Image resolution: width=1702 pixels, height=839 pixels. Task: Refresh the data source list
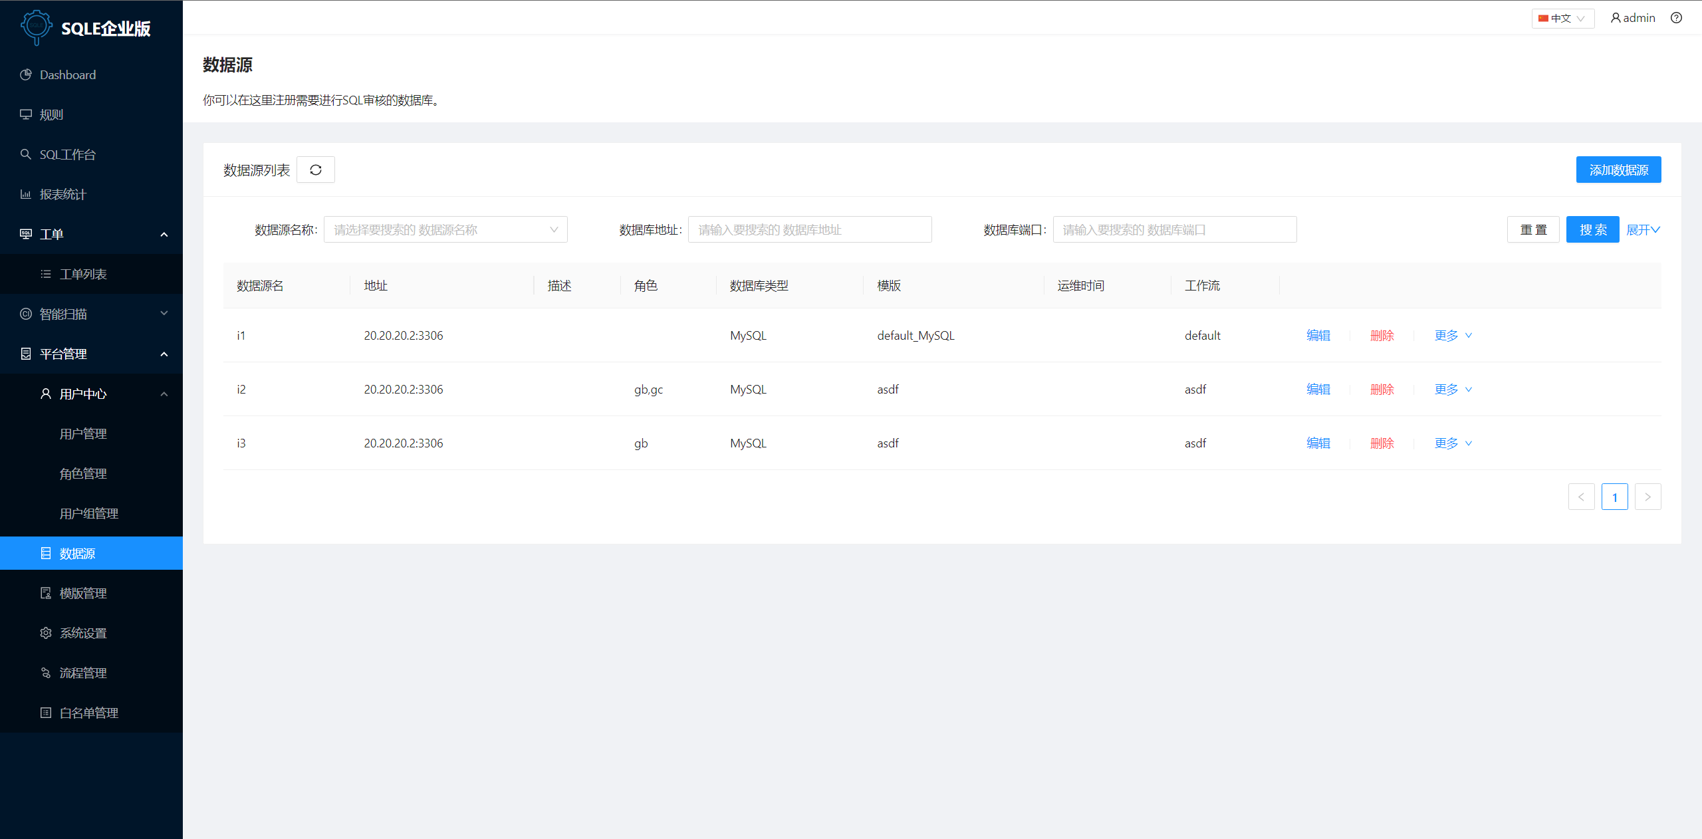coord(316,170)
